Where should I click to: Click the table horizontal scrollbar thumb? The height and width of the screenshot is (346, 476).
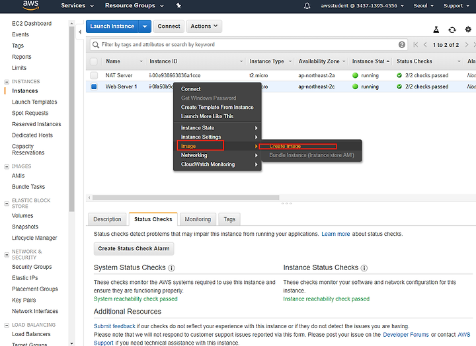click(186, 197)
